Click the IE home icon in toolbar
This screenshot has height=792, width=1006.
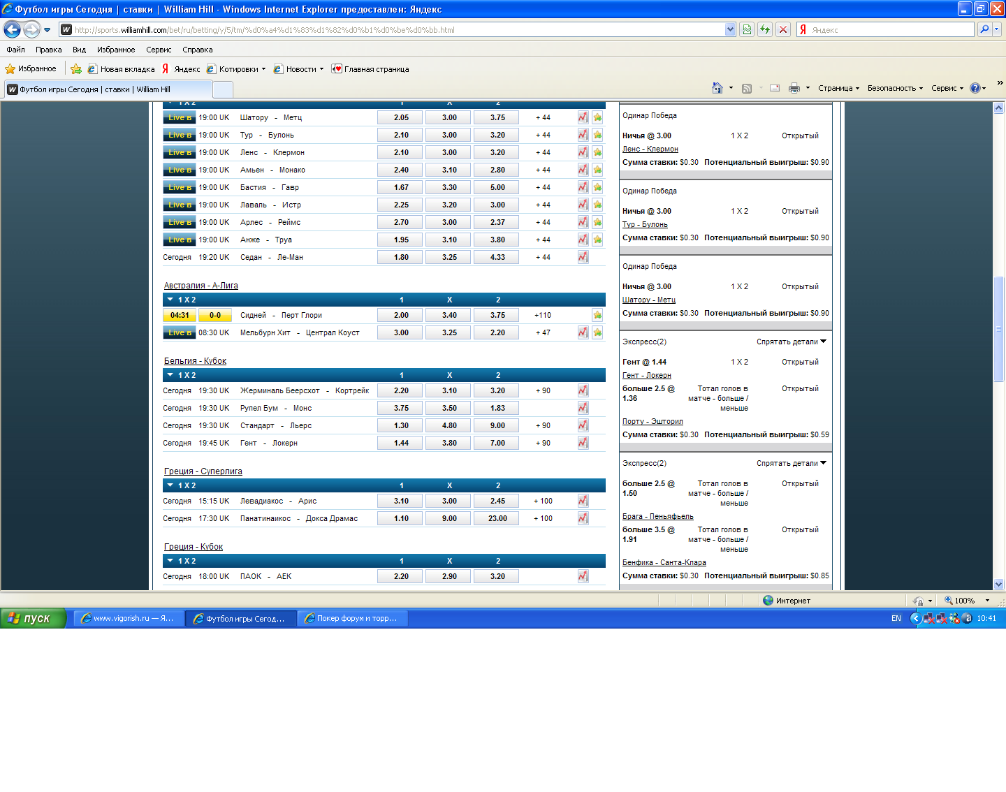(717, 88)
